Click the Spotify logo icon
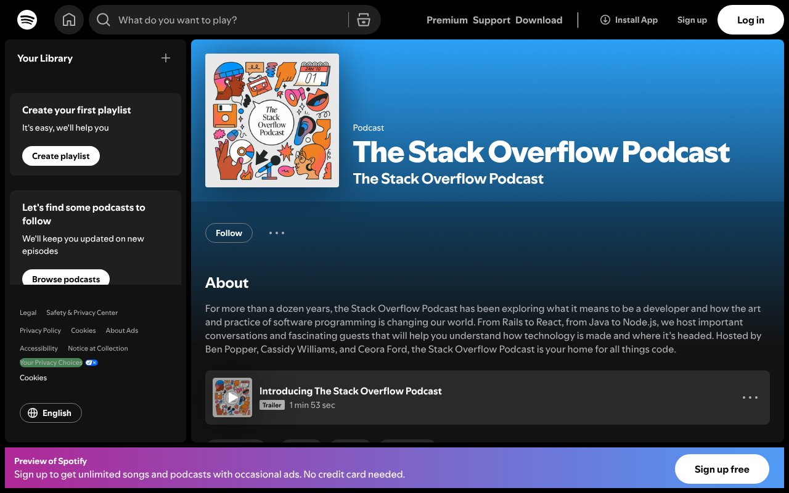 coord(27,20)
